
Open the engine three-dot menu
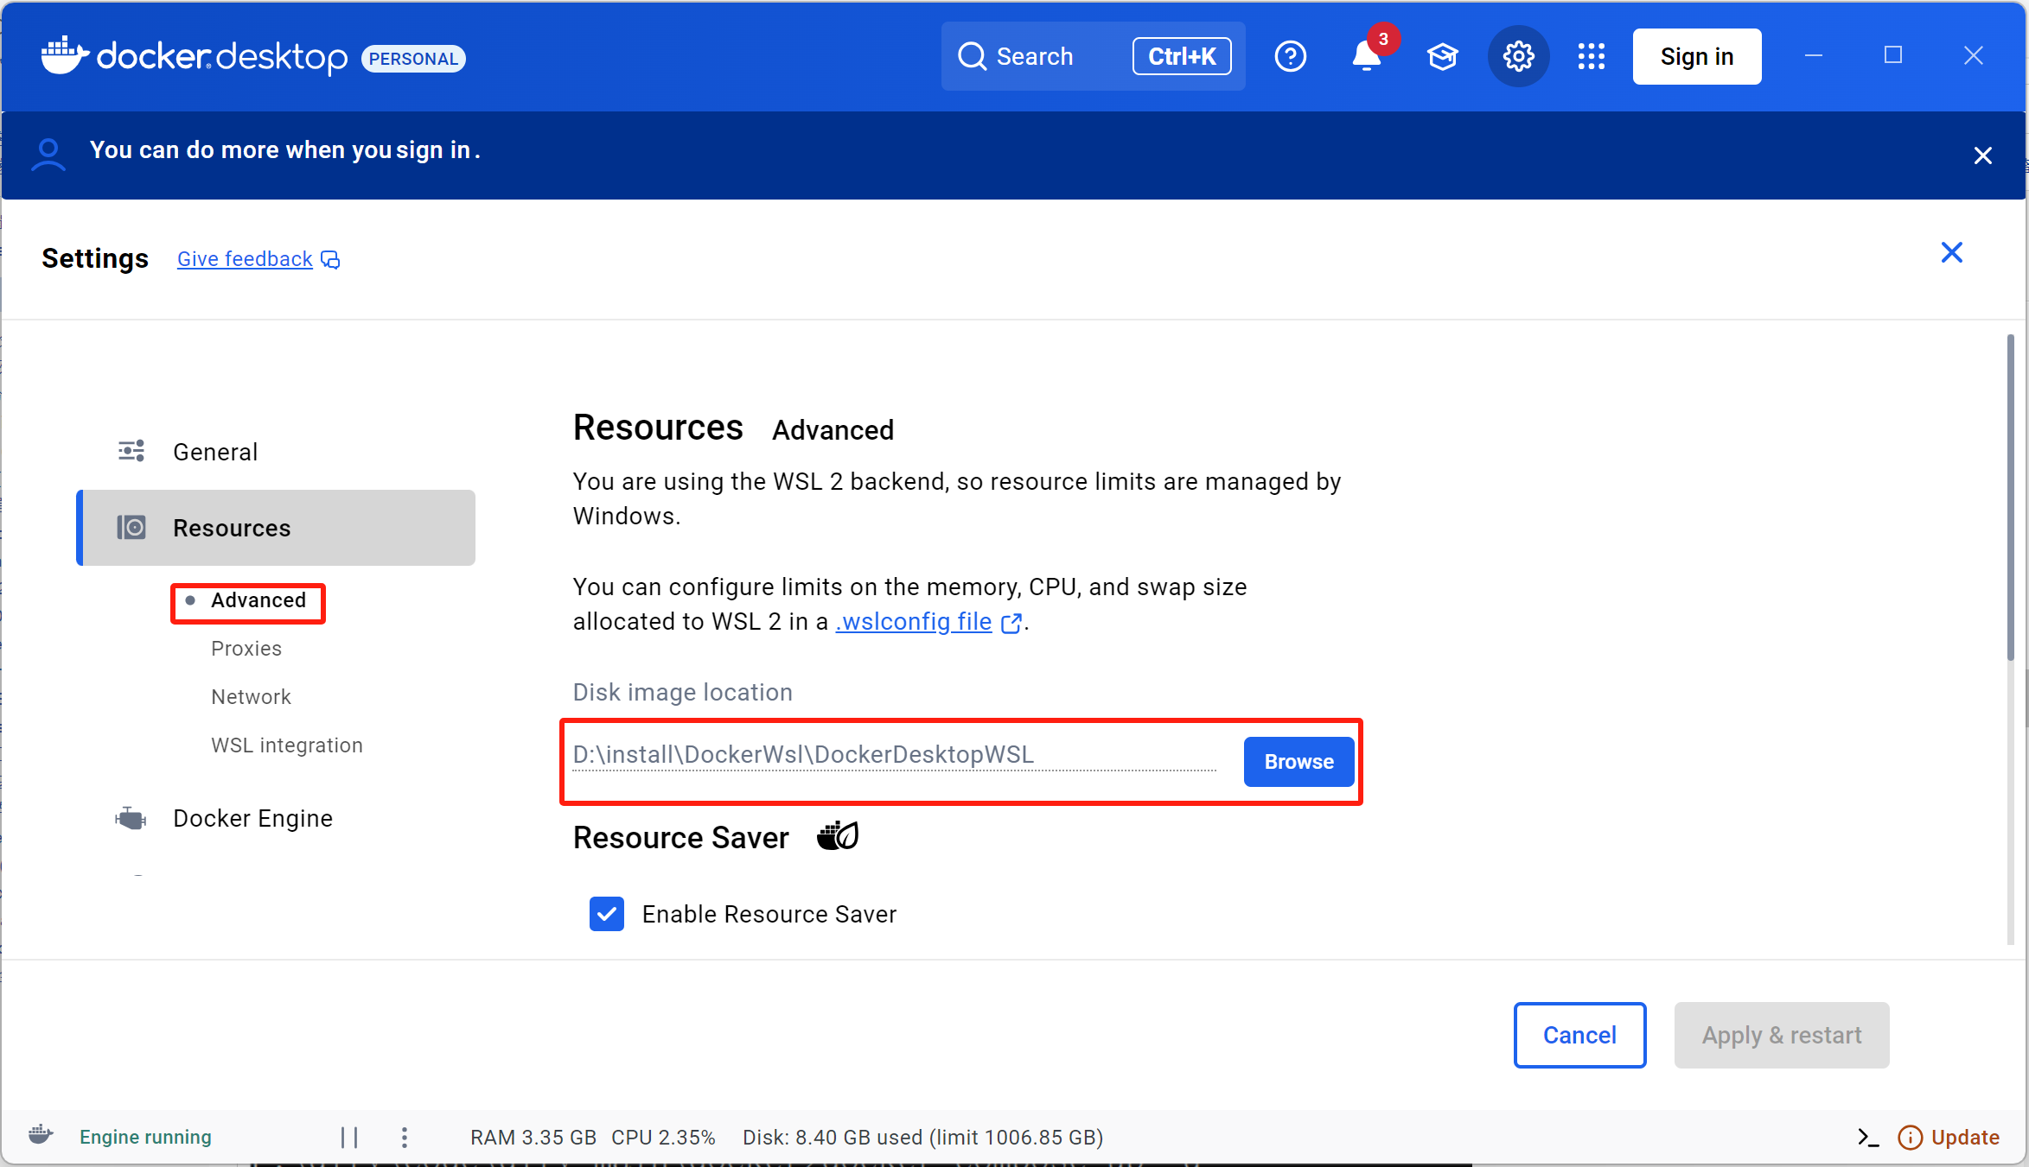tap(405, 1138)
